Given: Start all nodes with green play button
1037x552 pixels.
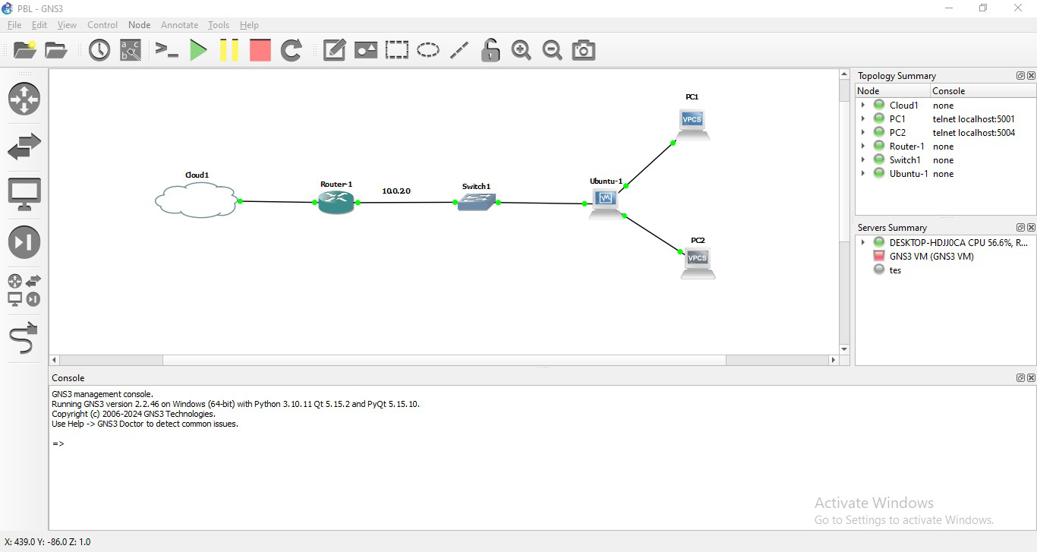Looking at the screenshot, I should (198, 50).
